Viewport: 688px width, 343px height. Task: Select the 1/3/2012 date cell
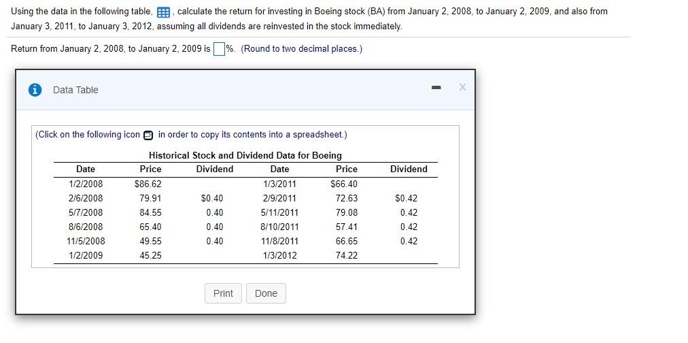point(279,255)
